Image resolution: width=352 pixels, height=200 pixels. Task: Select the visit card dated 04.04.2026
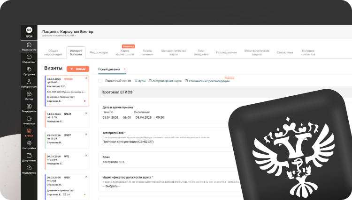[x=67, y=119]
